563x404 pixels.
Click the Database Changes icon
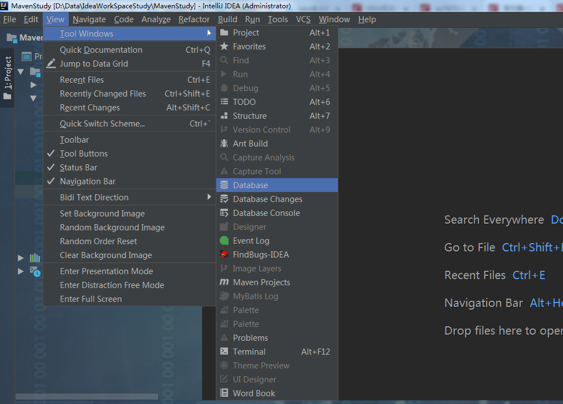pos(224,199)
